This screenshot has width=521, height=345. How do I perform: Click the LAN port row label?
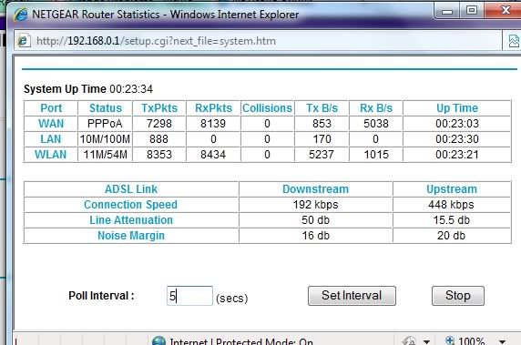(x=51, y=138)
